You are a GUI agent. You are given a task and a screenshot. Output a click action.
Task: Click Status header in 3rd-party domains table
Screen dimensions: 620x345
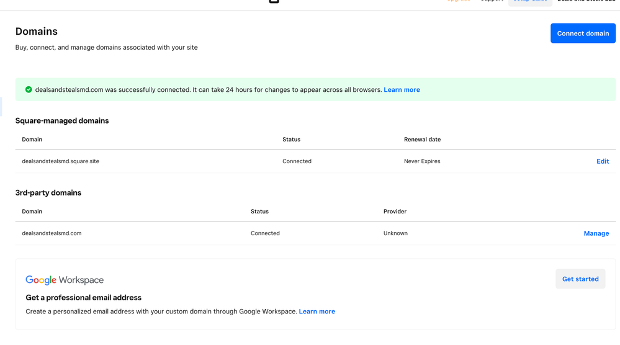coord(259,212)
